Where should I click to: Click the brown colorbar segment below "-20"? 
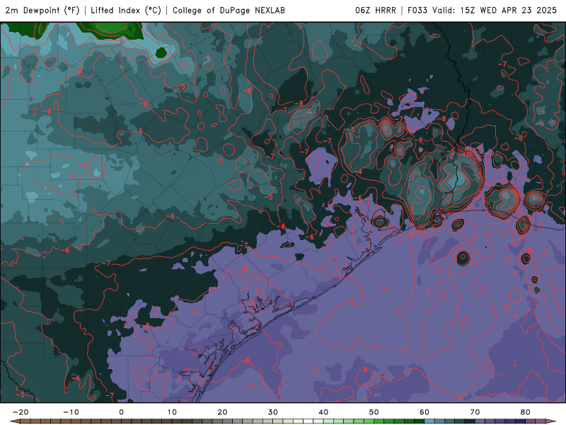[x=25, y=421]
